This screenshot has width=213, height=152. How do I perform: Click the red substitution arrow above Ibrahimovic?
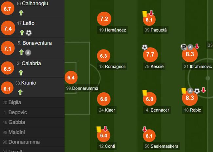[197, 47]
